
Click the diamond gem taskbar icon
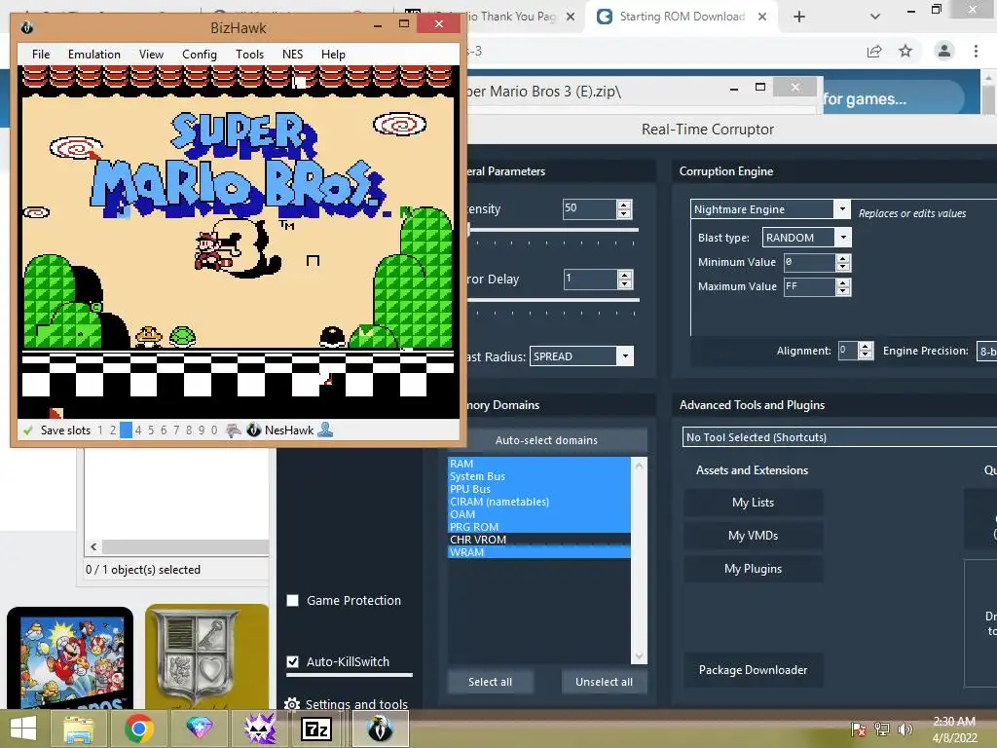[x=199, y=729]
